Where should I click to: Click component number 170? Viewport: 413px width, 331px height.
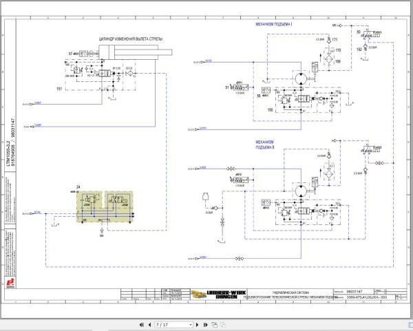click(338, 50)
